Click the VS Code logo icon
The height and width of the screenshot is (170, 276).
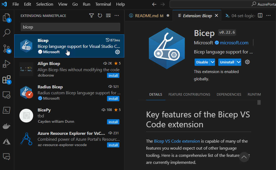(x=4, y=4)
